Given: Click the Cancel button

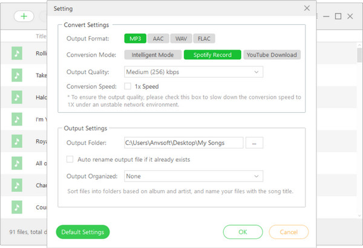Looking at the screenshot, I should (289, 232).
